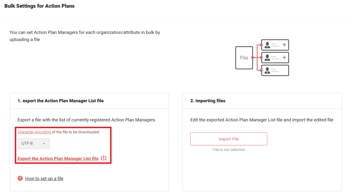Click the 'Edit the exported Action Plan Manager' instruction text
This screenshot has height=196, width=352.
pos(262,120)
